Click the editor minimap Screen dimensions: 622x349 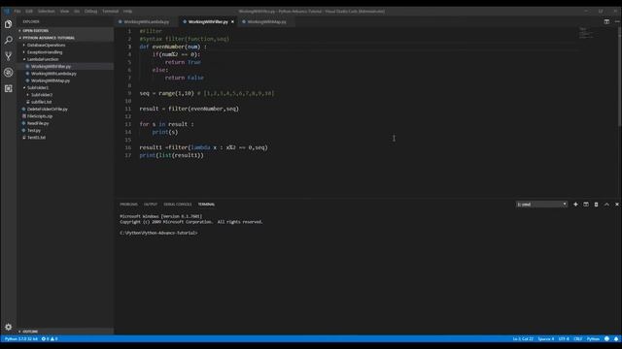point(586,33)
